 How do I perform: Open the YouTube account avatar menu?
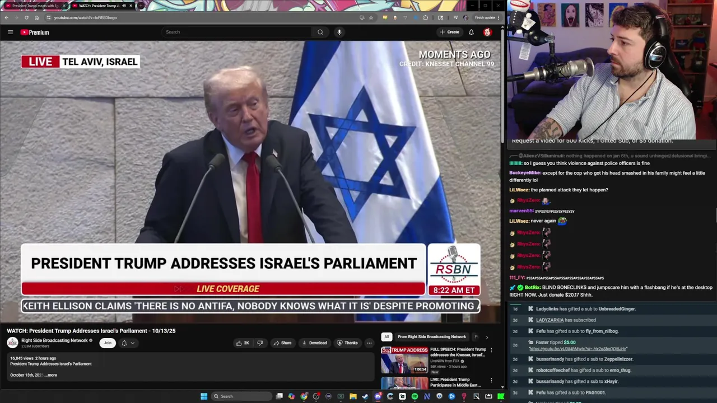[x=487, y=32]
